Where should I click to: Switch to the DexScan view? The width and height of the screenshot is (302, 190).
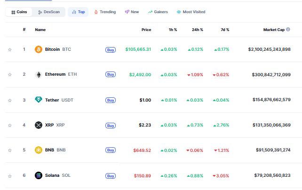point(49,12)
